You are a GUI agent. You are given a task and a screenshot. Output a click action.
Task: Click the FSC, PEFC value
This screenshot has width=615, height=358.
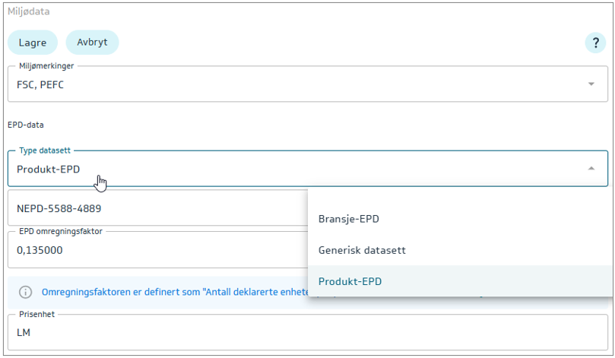click(x=40, y=84)
